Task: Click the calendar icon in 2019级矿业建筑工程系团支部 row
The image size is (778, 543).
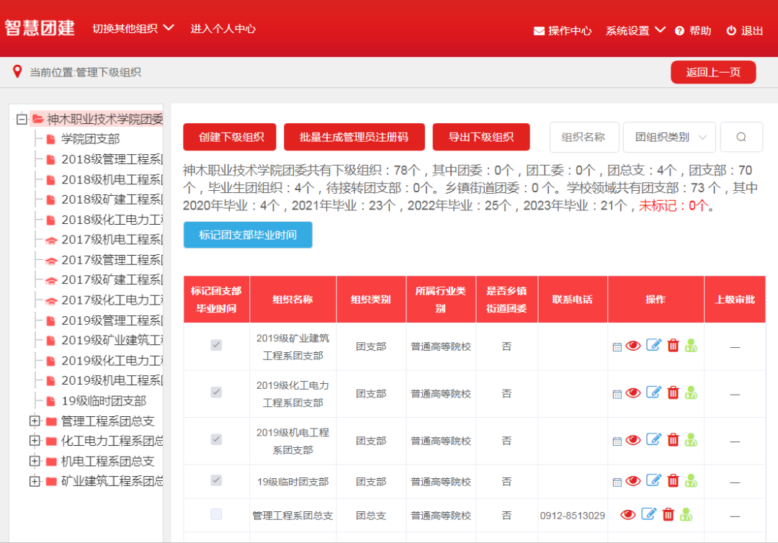Action: [617, 346]
